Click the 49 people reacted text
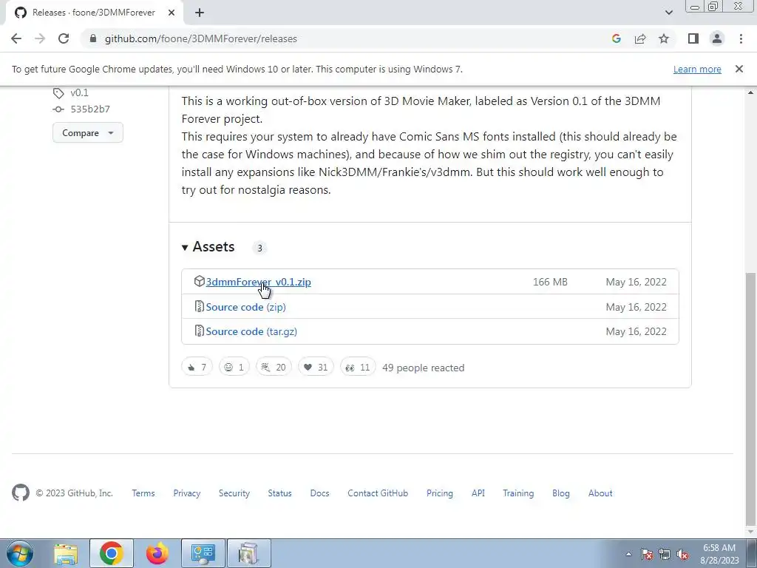Viewport: 757px width, 568px height. 424,368
